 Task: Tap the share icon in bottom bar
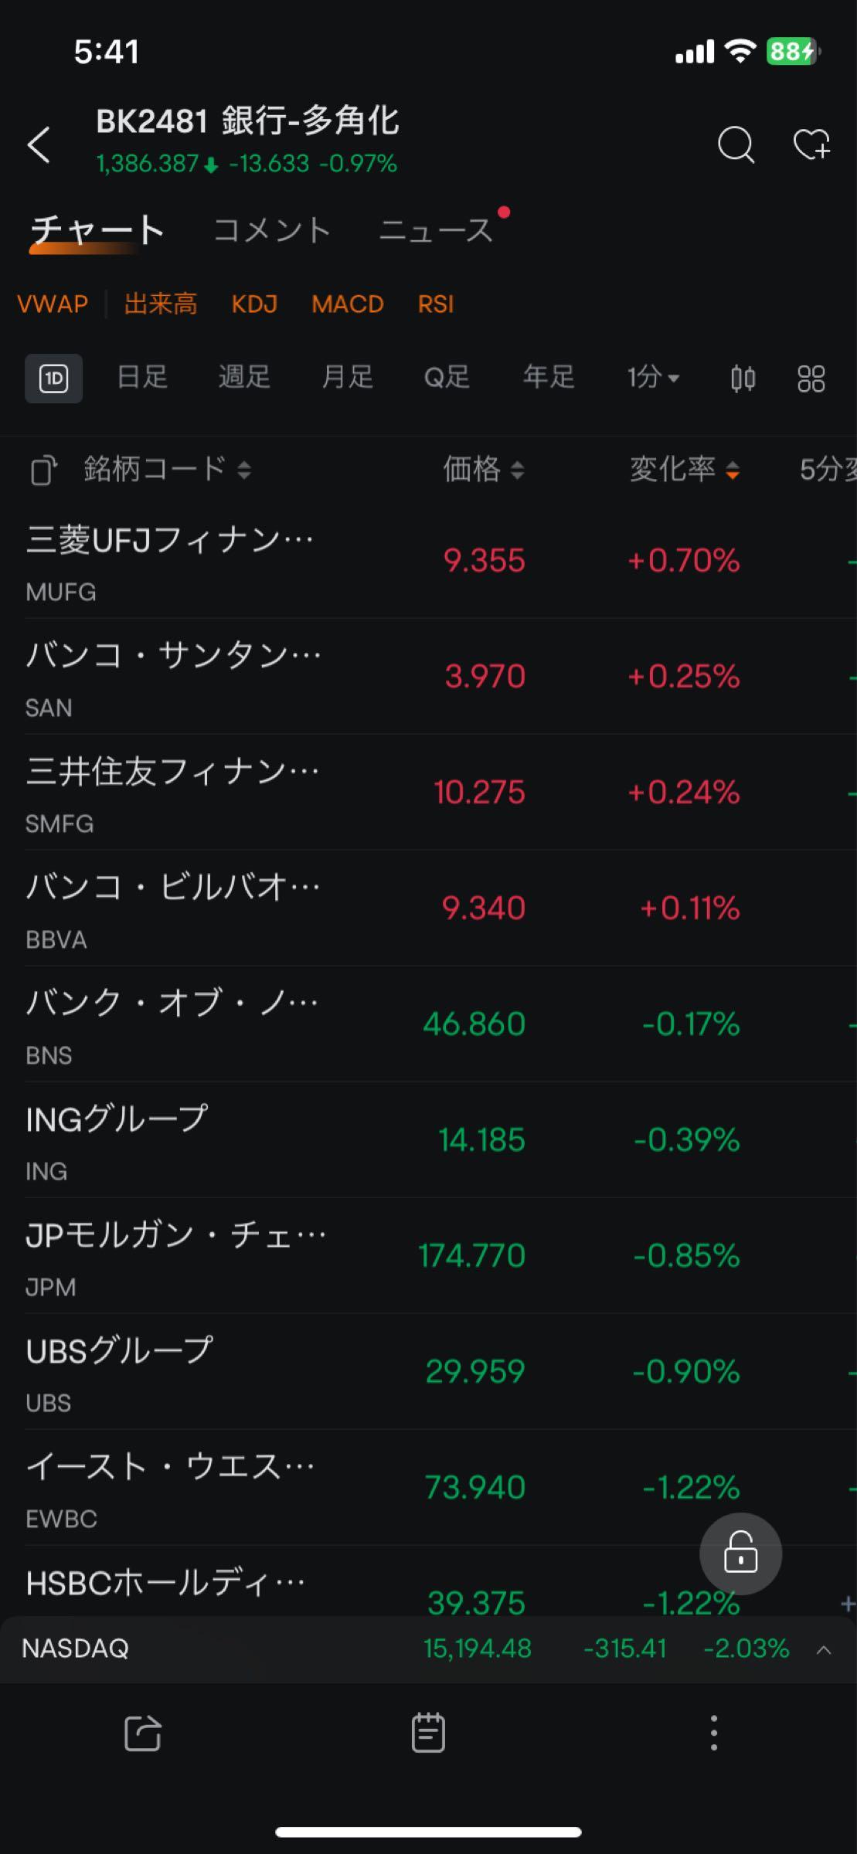(x=142, y=1733)
